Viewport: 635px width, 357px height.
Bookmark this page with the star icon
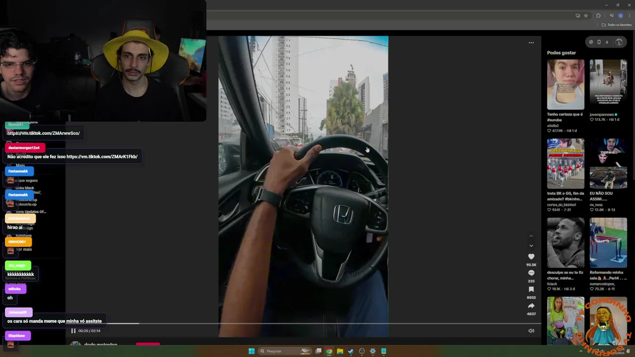click(x=586, y=16)
